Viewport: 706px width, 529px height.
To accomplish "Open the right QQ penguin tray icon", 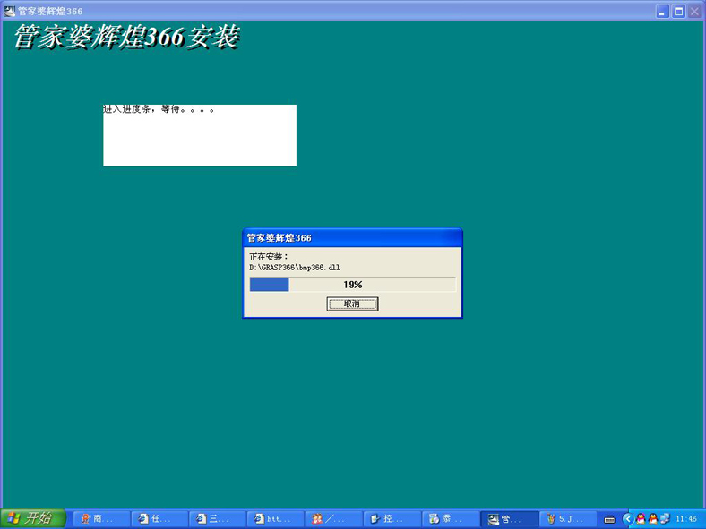I will click(x=653, y=519).
